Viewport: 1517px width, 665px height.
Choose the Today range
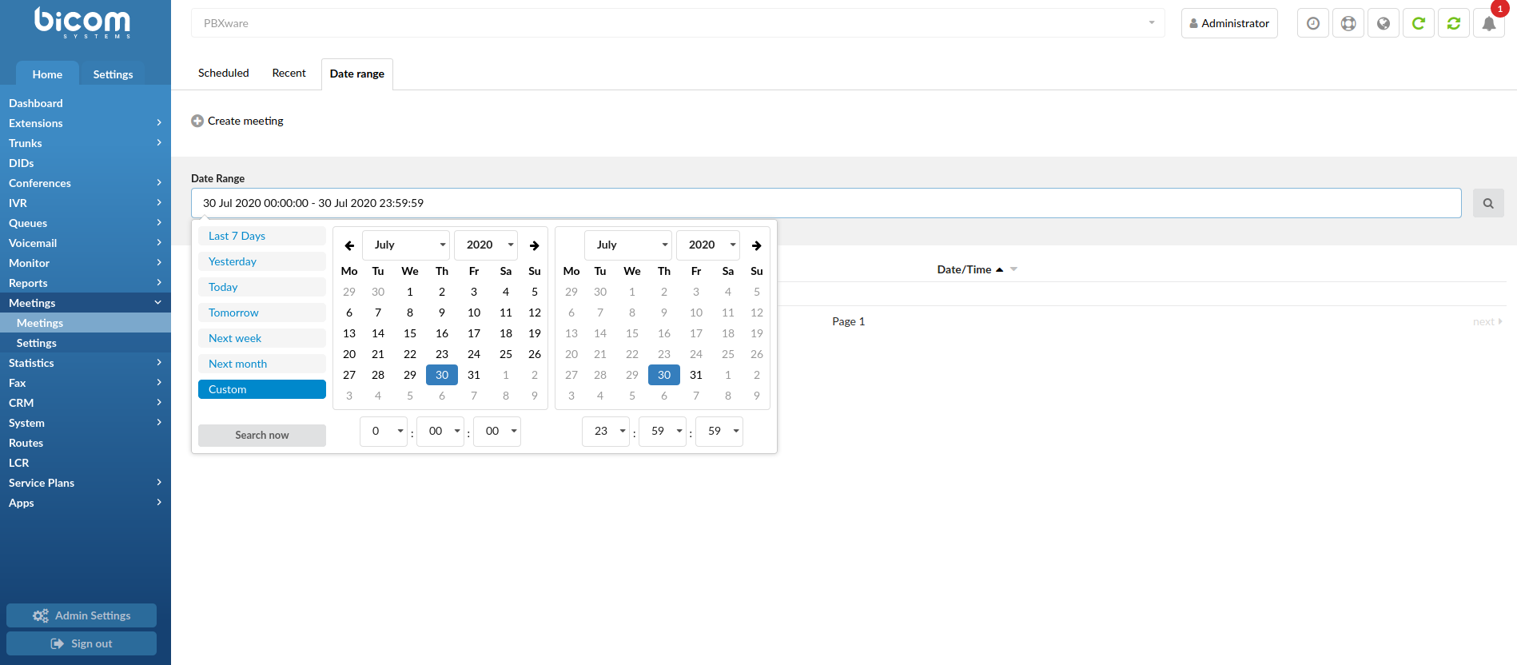[x=262, y=287]
